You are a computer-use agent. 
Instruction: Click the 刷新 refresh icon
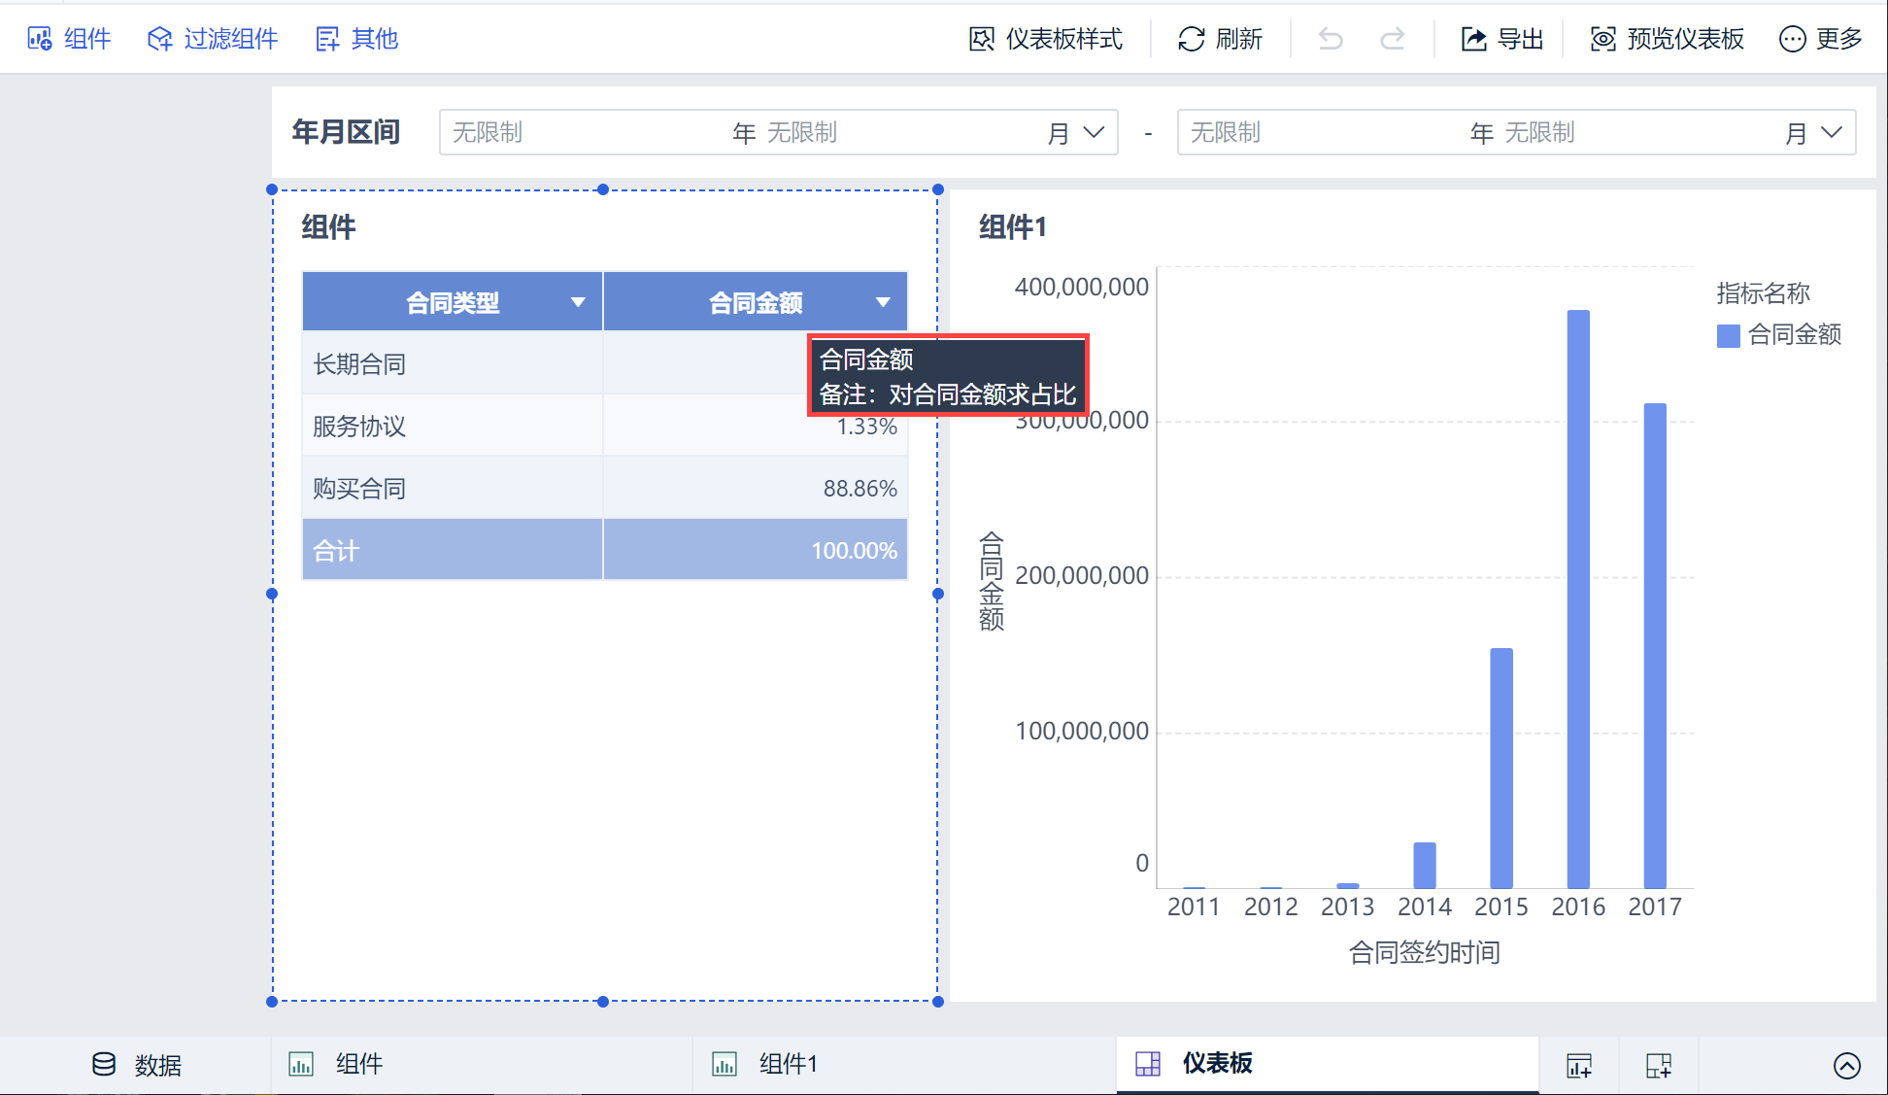point(1191,39)
